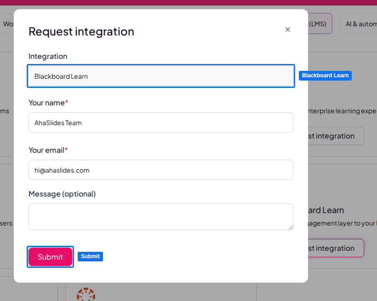377x301 pixels.
Task: Click the Your email label
Action: (x=48, y=150)
